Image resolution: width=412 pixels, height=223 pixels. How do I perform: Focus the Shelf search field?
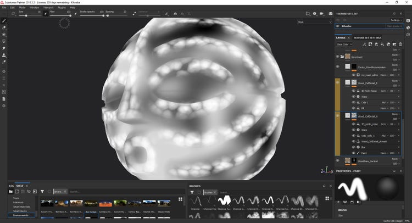click(126, 192)
